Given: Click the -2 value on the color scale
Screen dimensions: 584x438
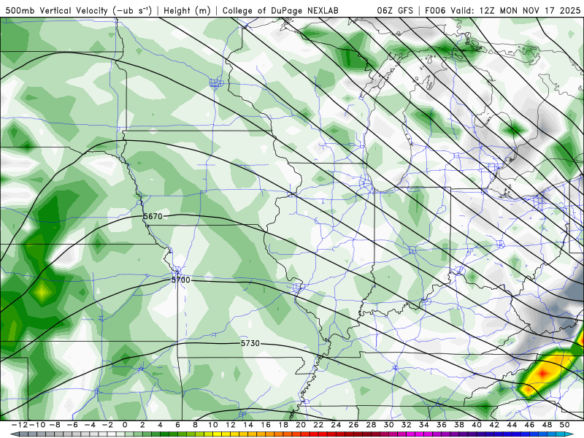Looking at the screenshot, I should coord(107,425).
